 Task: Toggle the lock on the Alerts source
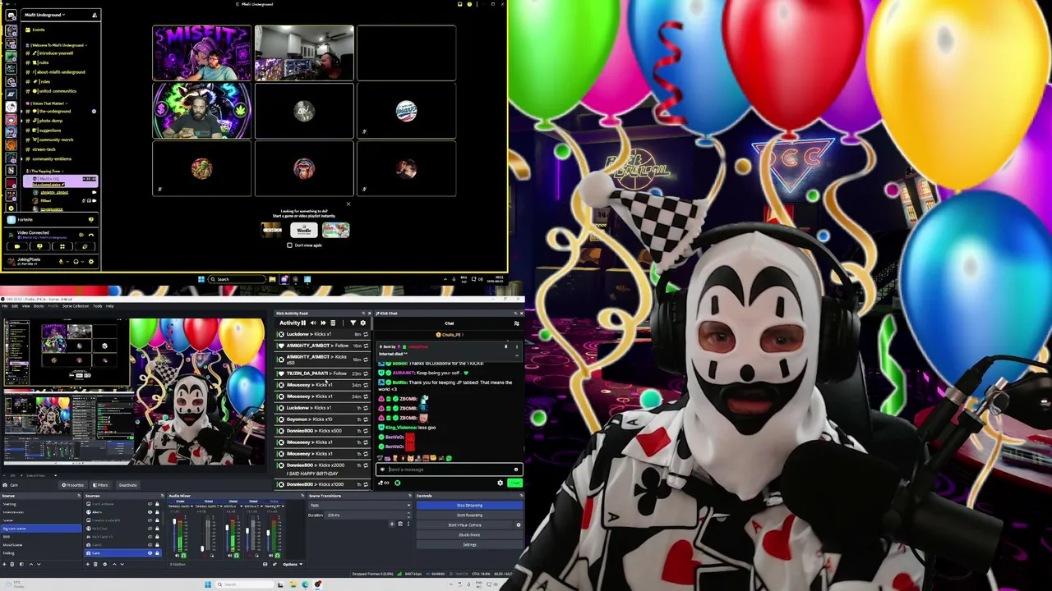(157, 512)
